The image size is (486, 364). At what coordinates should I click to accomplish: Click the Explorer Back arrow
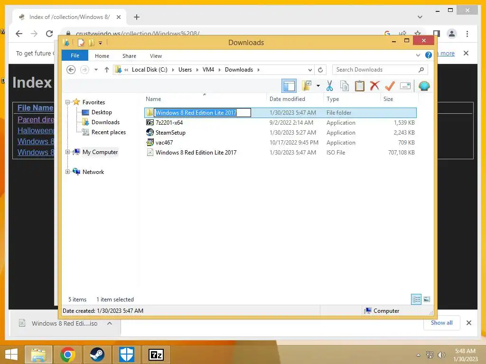(x=71, y=70)
